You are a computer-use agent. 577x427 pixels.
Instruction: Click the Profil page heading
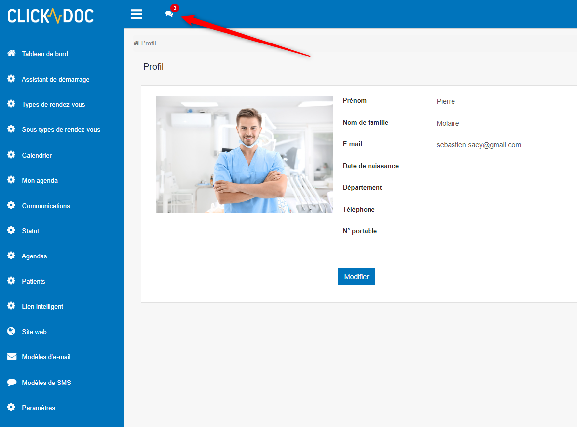coord(154,67)
